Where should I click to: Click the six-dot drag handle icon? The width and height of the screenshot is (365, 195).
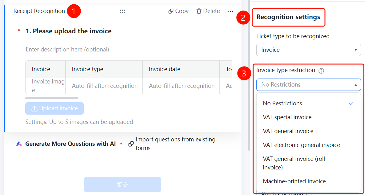[123, 11]
